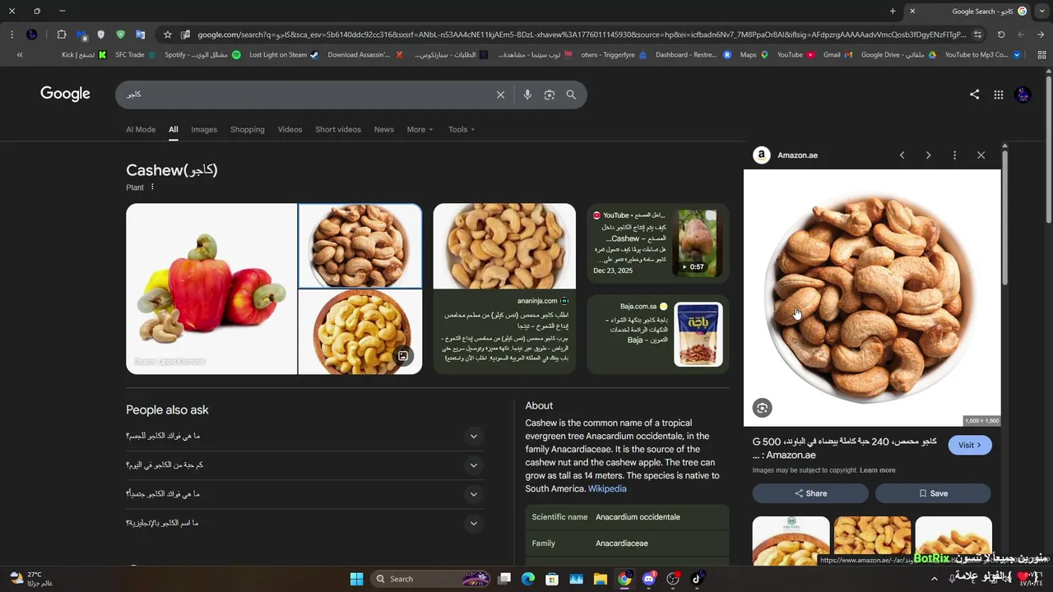Expand question ما هي فوائد الكاجو للجسم؟
Viewport: 1053px width, 592px height.
pos(304,436)
